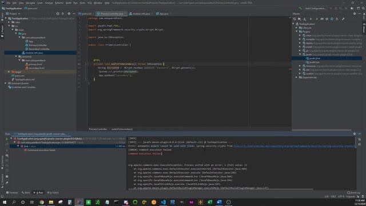Hide the Maven panel with minus icon
366x206 pixels.
pos(360,14)
